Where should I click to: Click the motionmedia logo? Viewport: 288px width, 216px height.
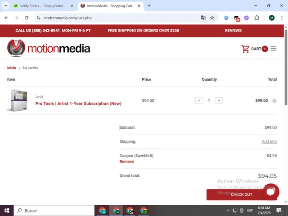[x=49, y=48]
